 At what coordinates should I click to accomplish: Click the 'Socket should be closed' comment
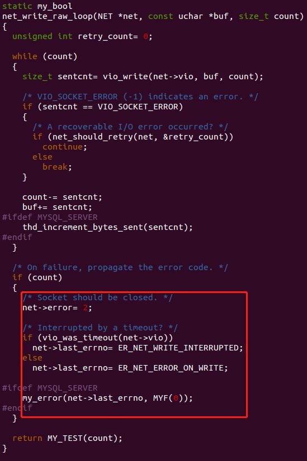point(97,297)
